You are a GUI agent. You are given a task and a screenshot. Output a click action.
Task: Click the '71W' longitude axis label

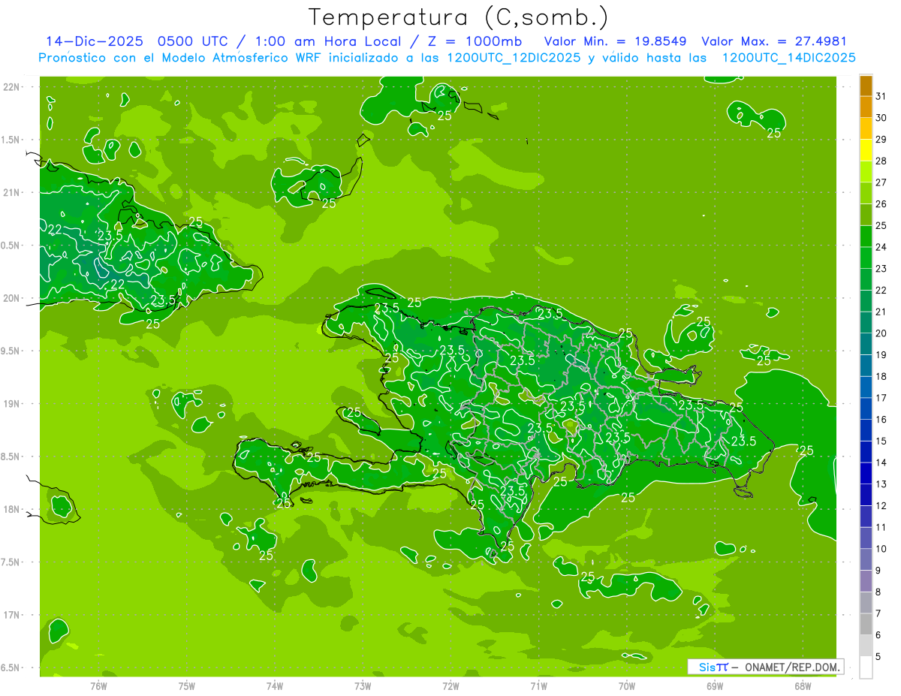point(538,685)
